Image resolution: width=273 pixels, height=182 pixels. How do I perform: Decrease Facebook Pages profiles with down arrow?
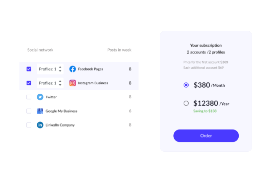pyautogui.click(x=60, y=71)
